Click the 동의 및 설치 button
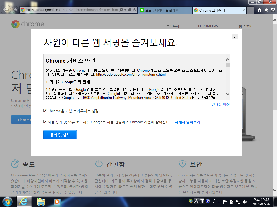The width and height of the screenshot is (277, 207). (x=60, y=135)
